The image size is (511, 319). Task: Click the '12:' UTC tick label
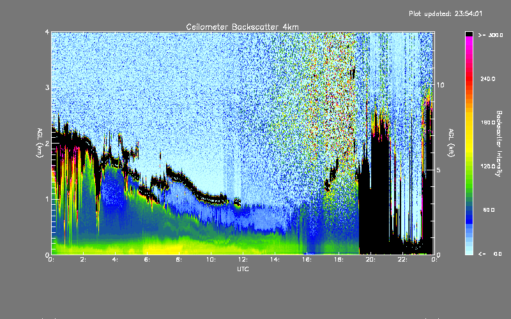pos(243,260)
